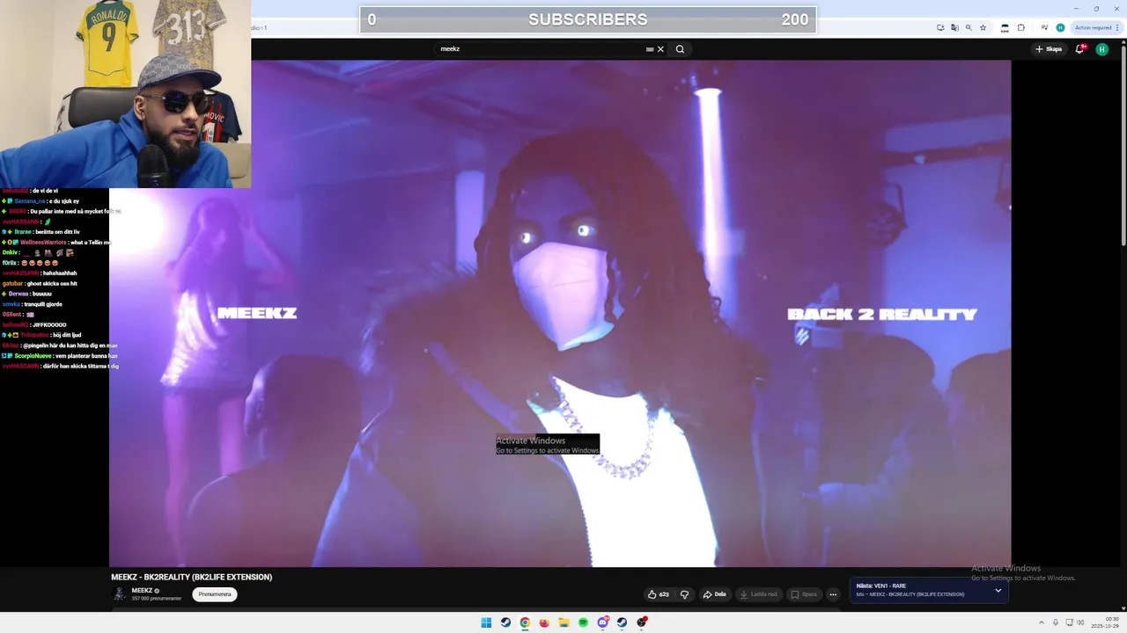The height and width of the screenshot is (633, 1127).
Task: Click the install app icon in address bar
Action: (x=940, y=27)
